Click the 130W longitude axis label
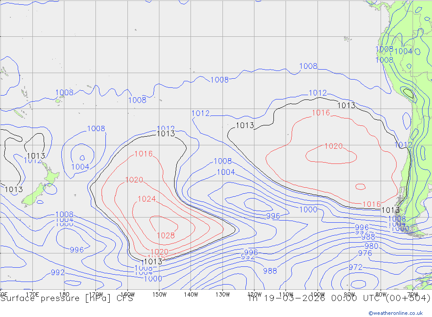The height and width of the screenshot is (317, 432). 222,295
